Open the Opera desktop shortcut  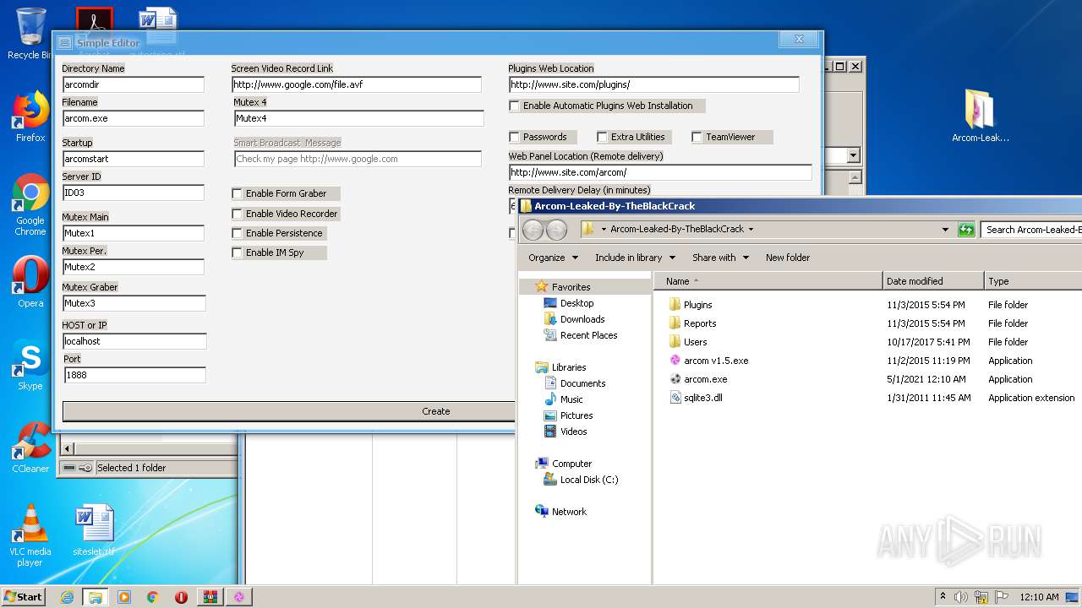(30, 282)
